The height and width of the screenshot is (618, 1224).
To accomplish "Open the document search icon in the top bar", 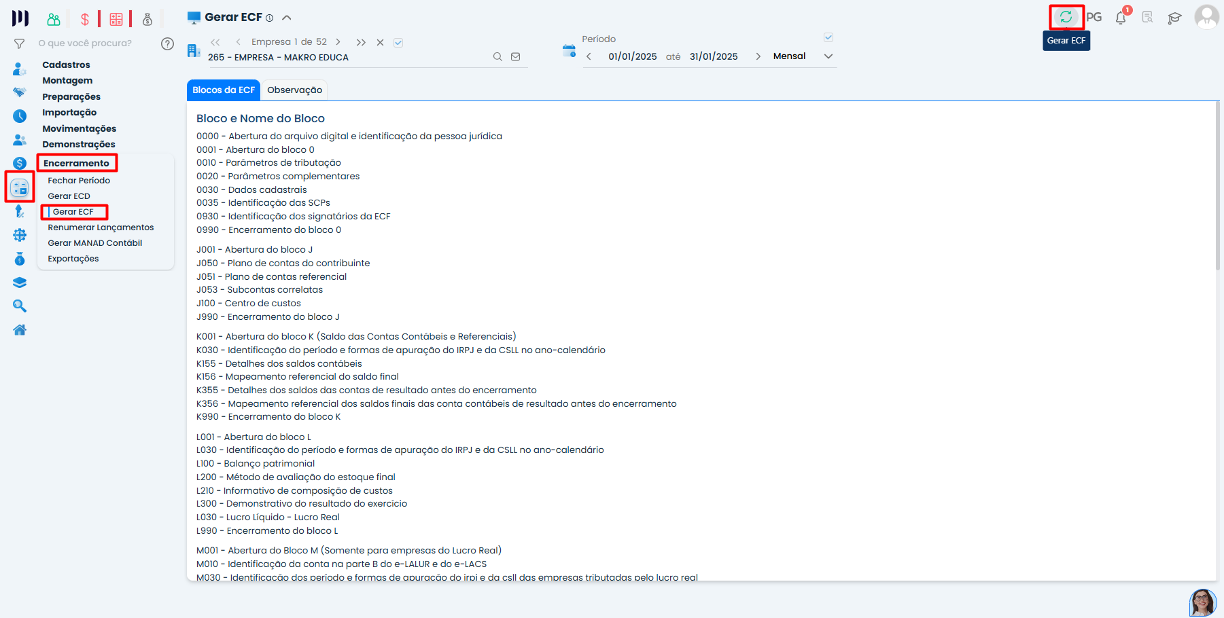I will 1147,18.
